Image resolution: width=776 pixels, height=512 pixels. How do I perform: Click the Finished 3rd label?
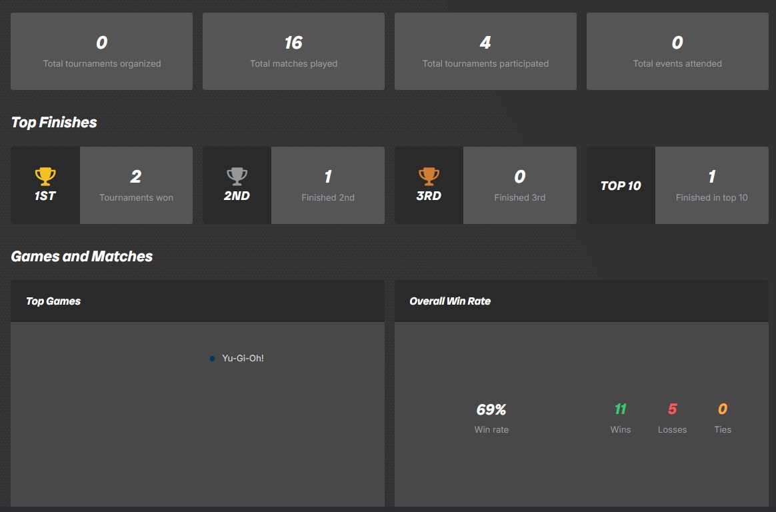point(519,197)
